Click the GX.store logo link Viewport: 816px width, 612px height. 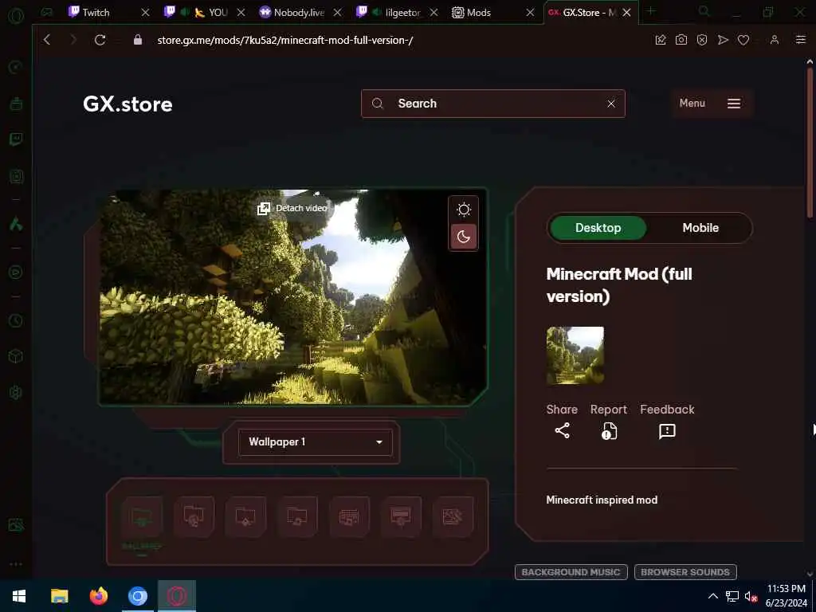coord(127,104)
